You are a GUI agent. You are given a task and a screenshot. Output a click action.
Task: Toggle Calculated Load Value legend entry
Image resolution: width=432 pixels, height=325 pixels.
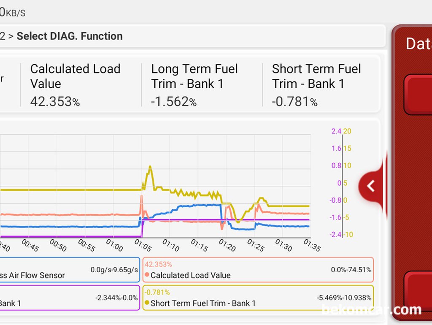258,270
